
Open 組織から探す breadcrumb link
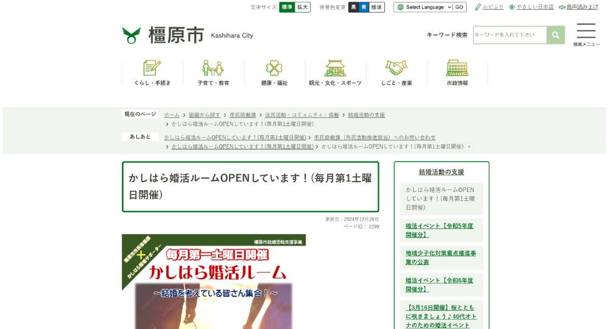click(x=204, y=115)
